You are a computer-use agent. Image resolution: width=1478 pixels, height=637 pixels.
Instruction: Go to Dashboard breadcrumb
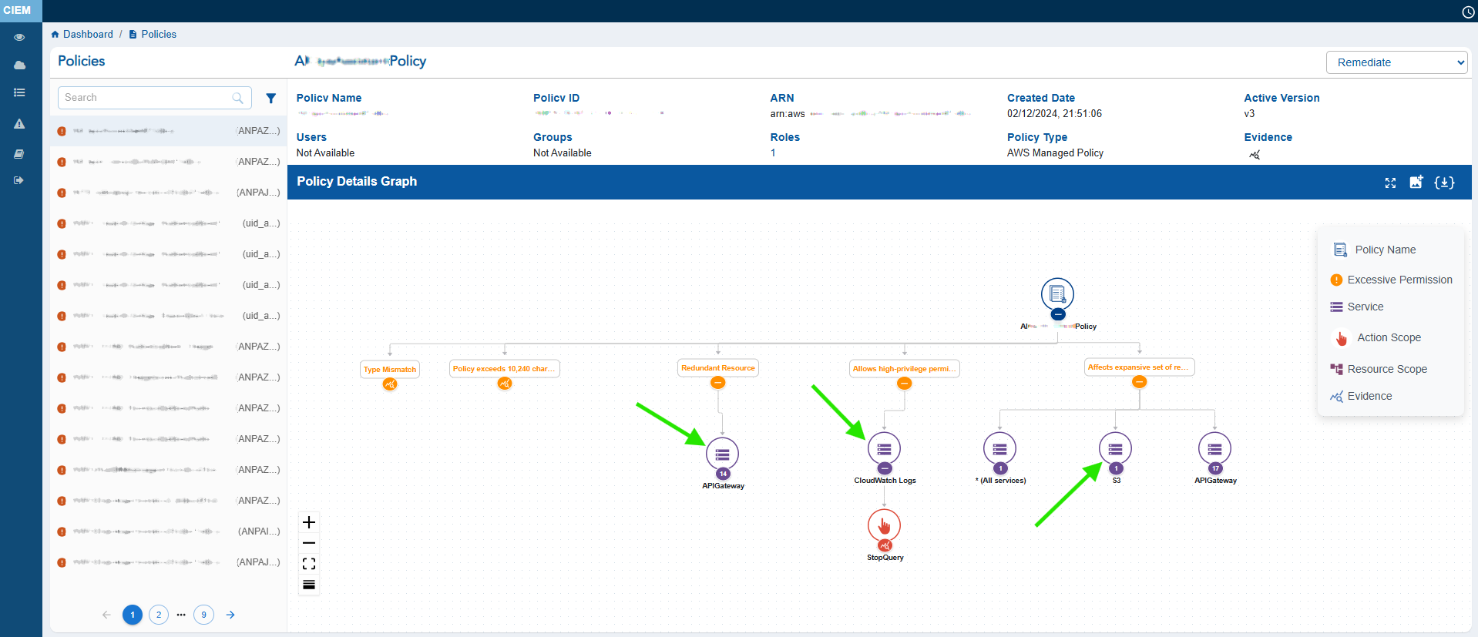click(x=87, y=35)
